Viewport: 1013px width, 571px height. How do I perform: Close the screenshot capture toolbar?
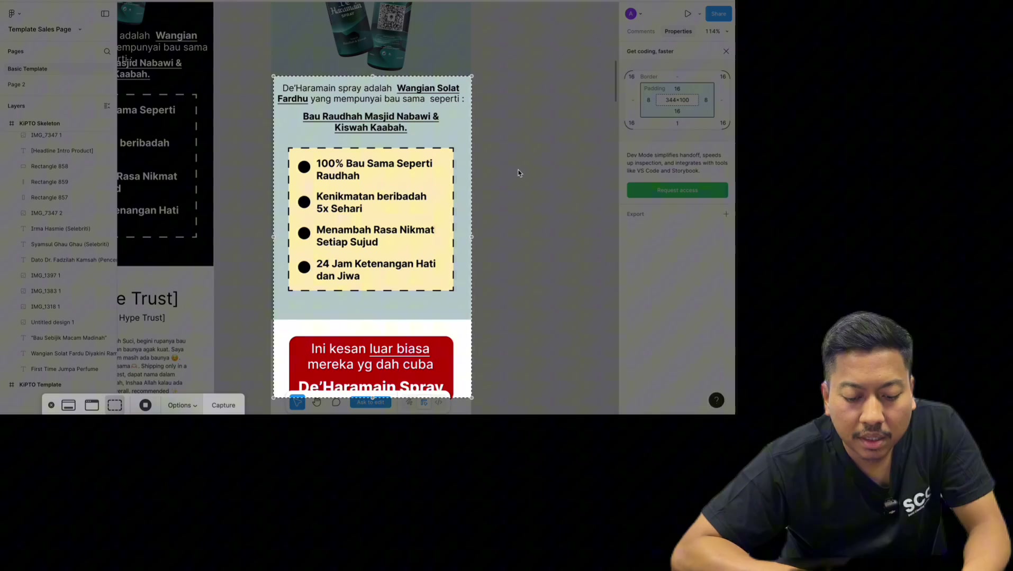51,405
